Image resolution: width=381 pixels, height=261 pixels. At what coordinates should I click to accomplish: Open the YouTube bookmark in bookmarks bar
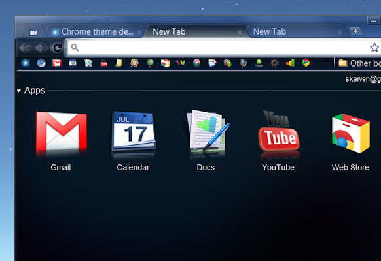click(x=103, y=63)
